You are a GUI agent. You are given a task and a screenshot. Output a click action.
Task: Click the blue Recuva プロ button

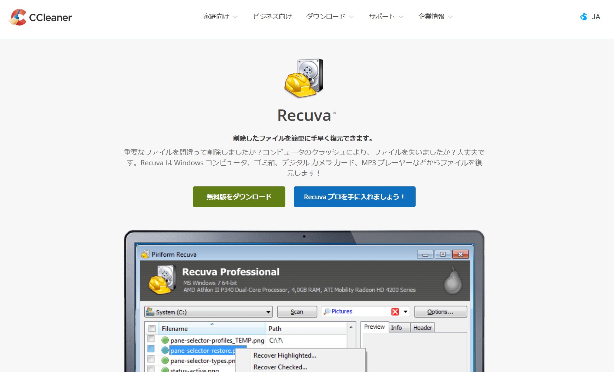[x=354, y=197]
